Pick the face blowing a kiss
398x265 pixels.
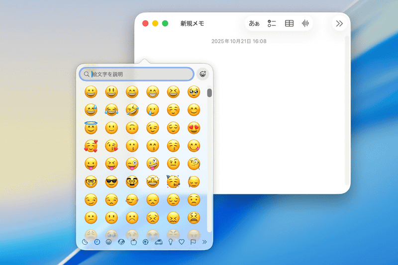click(111, 146)
